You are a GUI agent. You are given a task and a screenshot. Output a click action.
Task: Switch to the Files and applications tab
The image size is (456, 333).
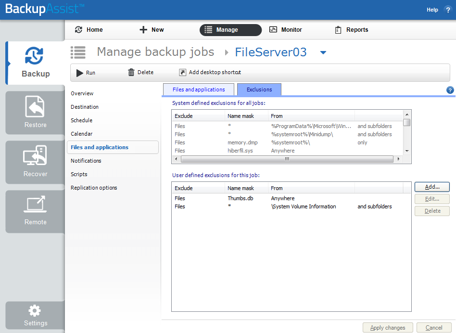click(x=199, y=90)
